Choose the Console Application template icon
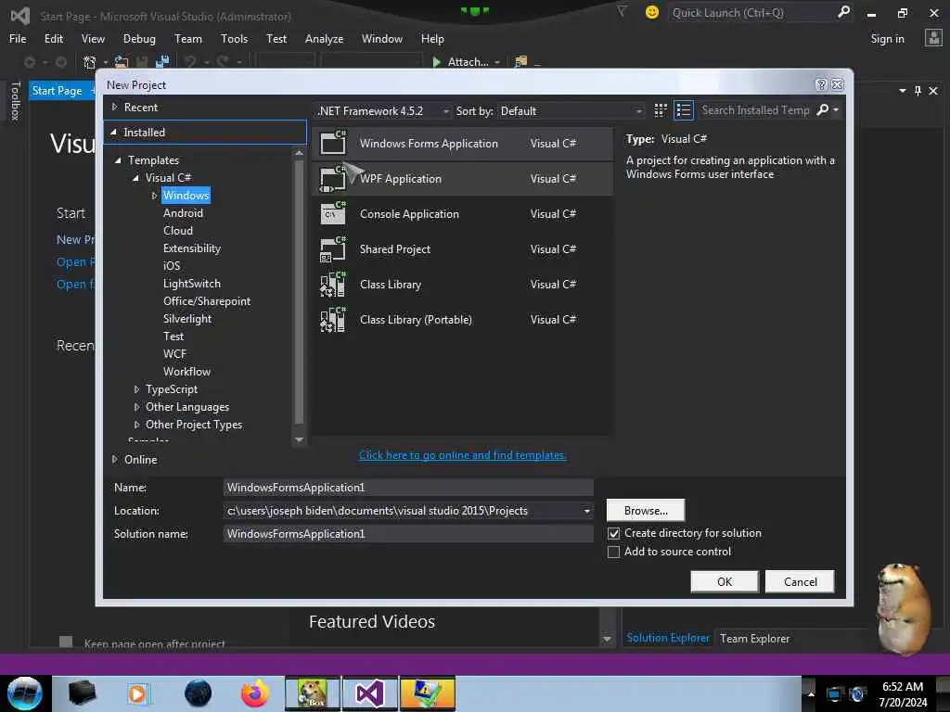This screenshot has width=950, height=712. pos(333,213)
